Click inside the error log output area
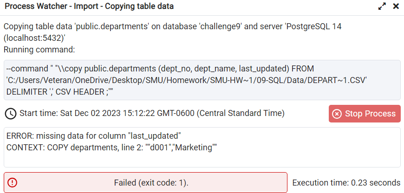 pos(202,147)
